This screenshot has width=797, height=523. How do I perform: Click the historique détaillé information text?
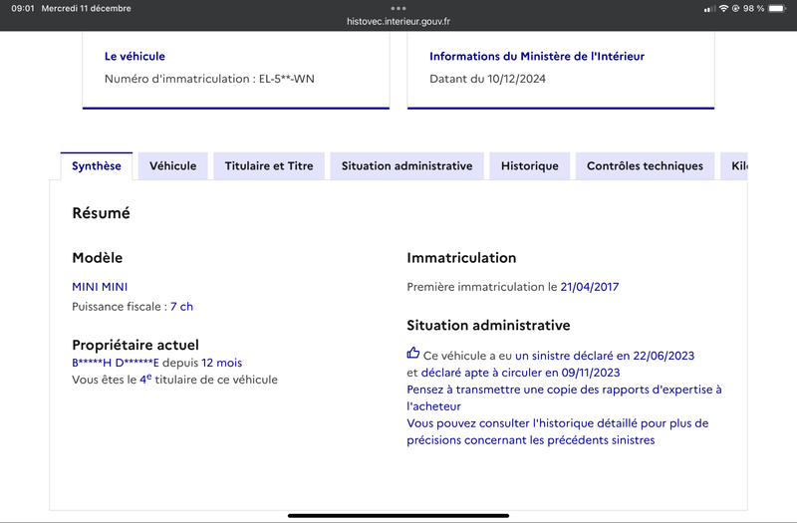coord(557,431)
